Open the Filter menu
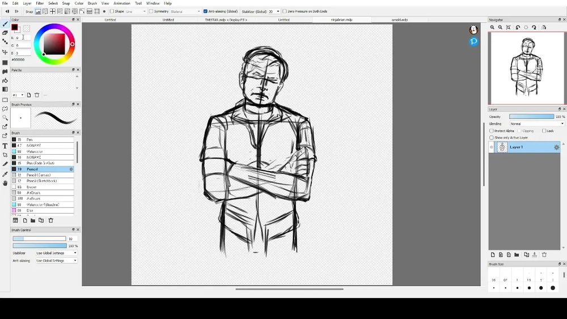The height and width of the screenshot is (319, 567). coord(40,3)
